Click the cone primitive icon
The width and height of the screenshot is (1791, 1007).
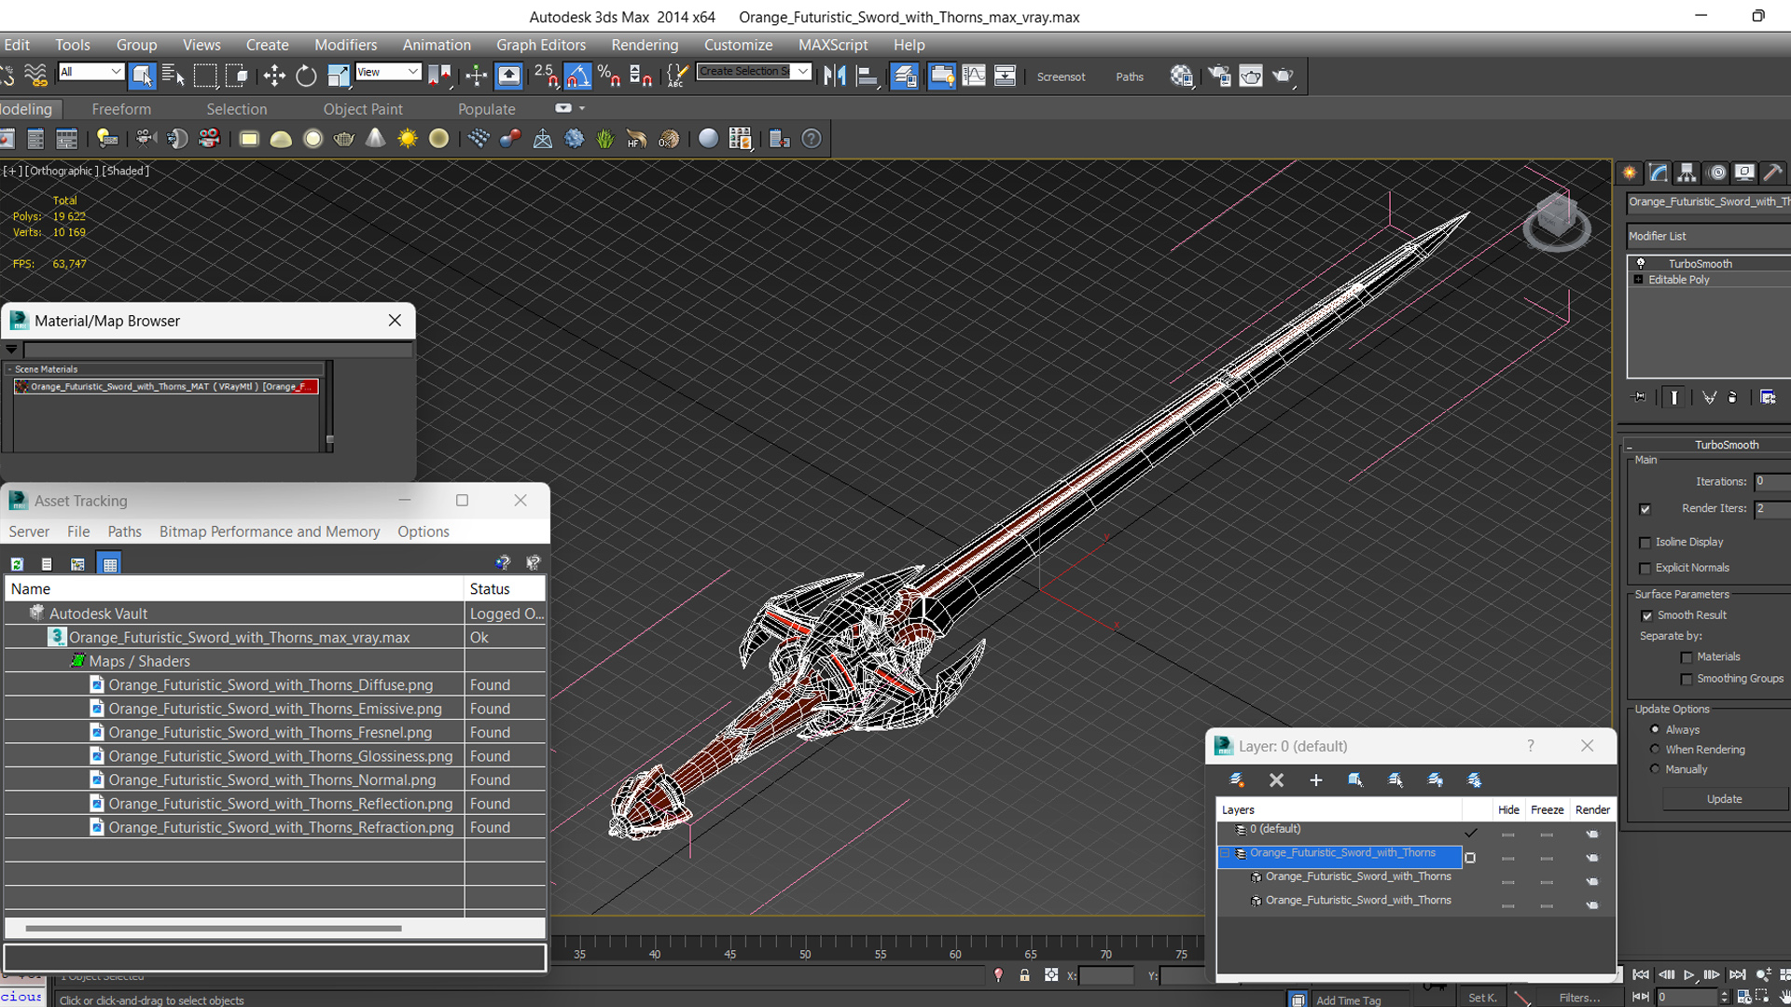click(x=375, y=139)
